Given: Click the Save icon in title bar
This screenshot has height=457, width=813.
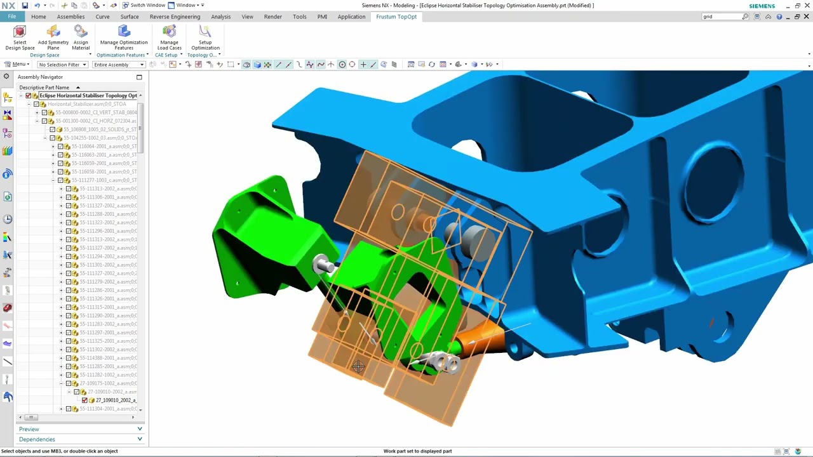Looking at the screenshot, I should (25, 5).
